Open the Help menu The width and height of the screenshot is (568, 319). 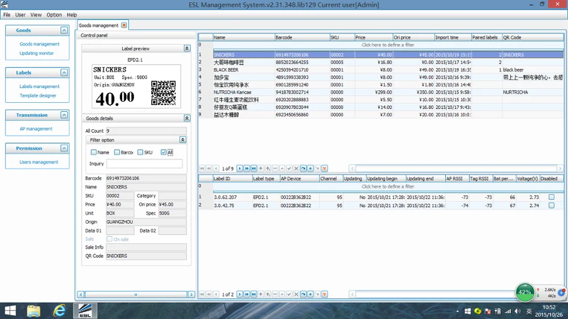pos(72,15)
